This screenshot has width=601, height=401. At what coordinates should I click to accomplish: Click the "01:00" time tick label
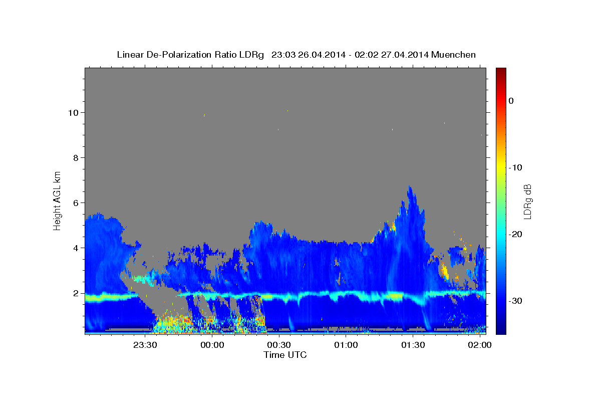346,345
